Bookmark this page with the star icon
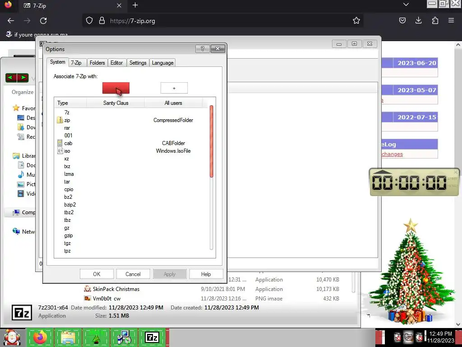The image size is (462, 347). (x=356, y=21)
